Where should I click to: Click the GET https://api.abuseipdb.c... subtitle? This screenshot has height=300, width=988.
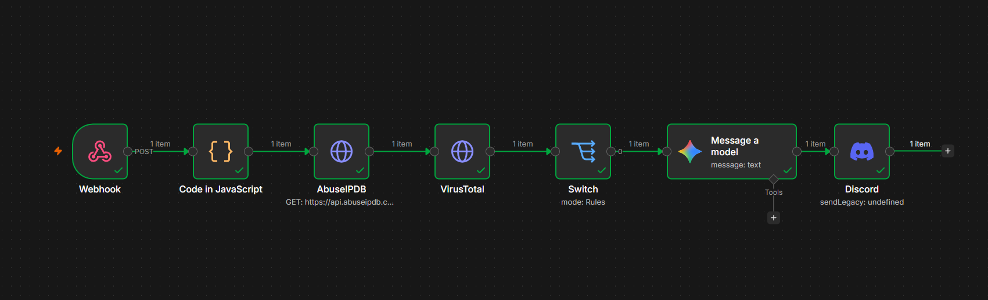(x=340, y=202)
